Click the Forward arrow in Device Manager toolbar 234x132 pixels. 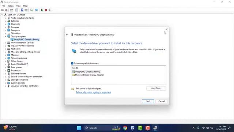tap(6, 10)
